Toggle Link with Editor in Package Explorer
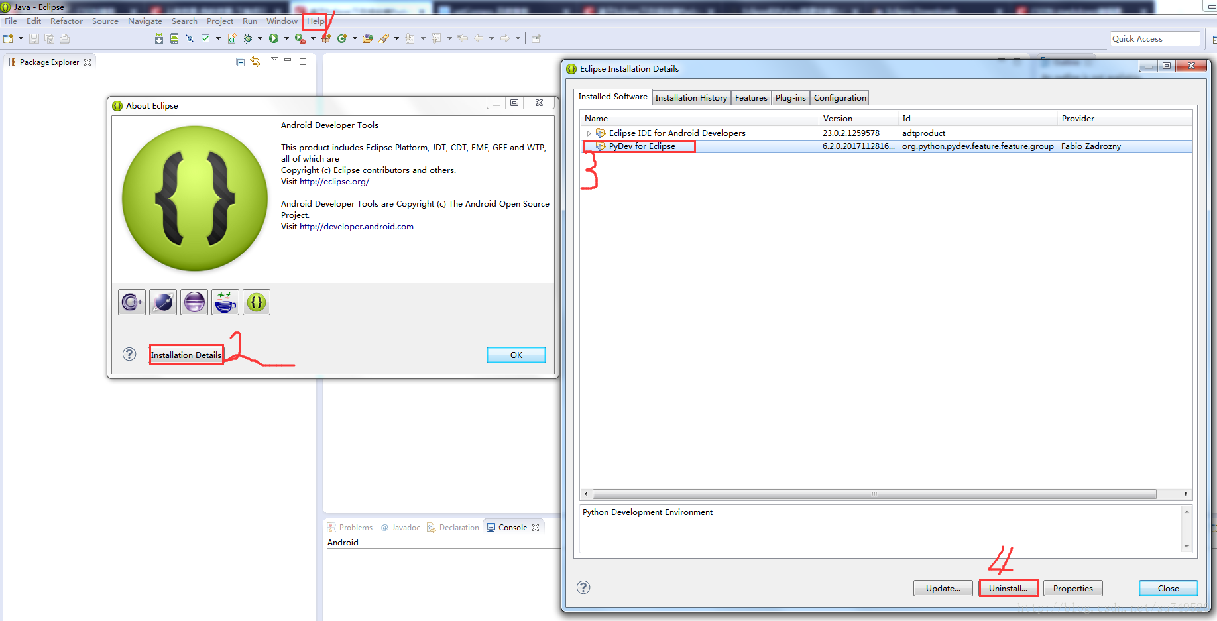The image size is (1217, 621). coord(255,62)
